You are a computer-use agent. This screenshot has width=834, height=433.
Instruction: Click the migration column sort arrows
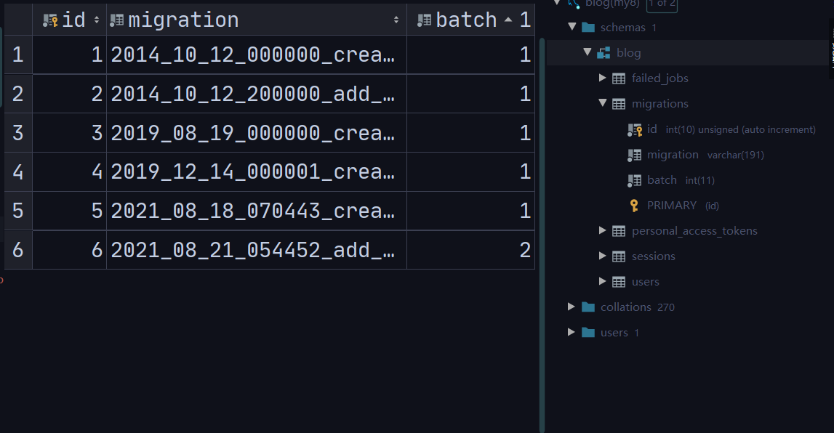pyautogui.click(x=396, y=20)
